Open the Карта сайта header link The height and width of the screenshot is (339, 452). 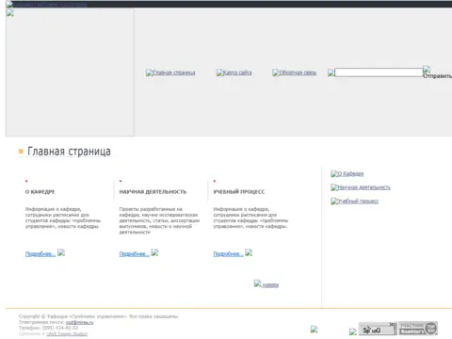coord(234,73)
